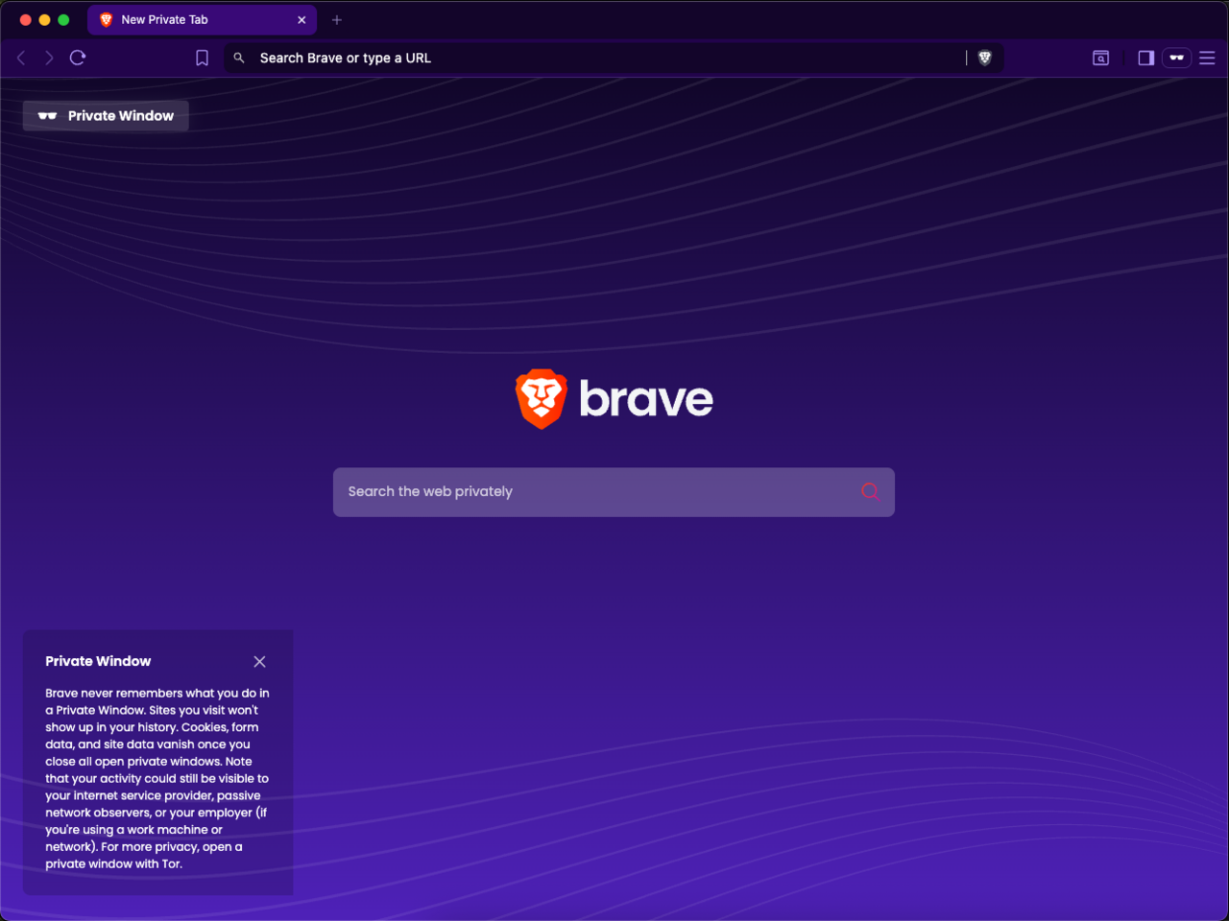Open the tab search icon

pyautogui.click(x=1101, y=58)
